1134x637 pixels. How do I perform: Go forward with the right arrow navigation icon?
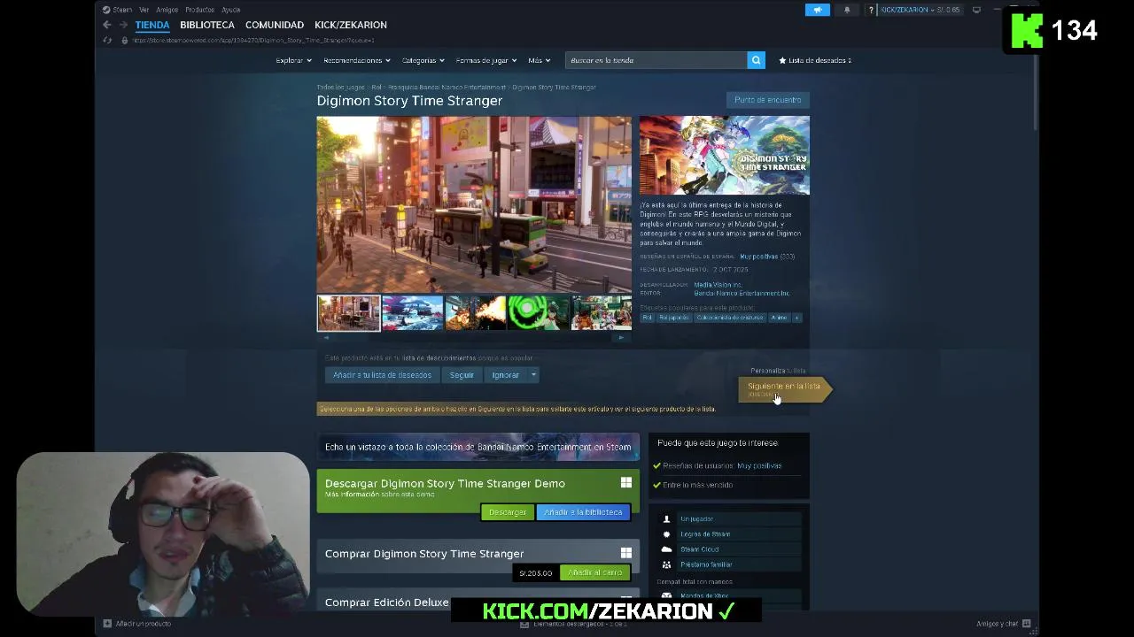124,25
